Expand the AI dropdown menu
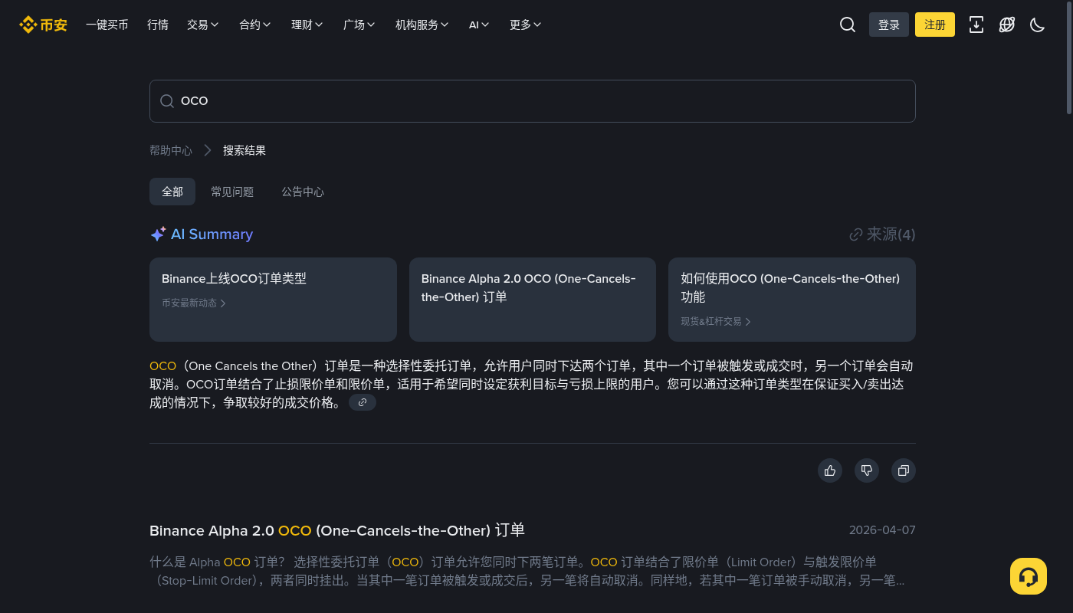The image size is (1073, 613). pos(479,25)
